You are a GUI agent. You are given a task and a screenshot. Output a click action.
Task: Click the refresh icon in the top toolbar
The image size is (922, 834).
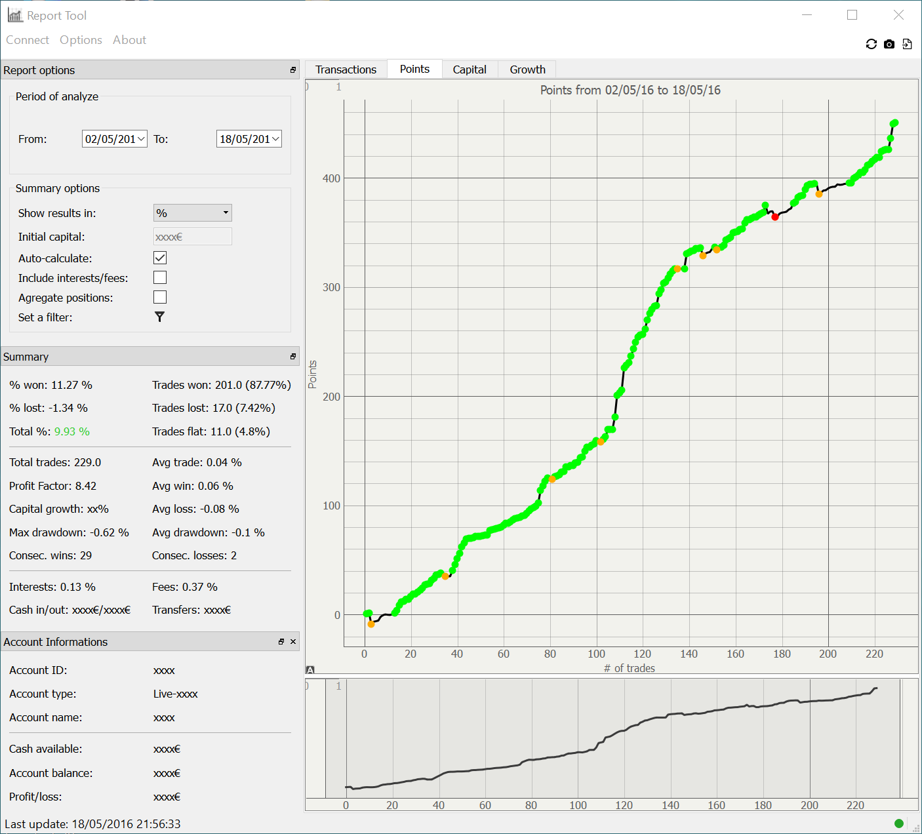coord(871,44)
